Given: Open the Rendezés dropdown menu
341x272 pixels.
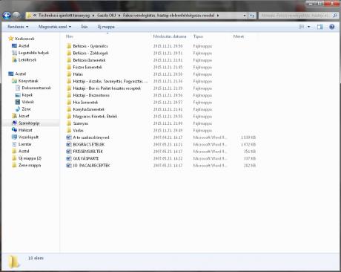Looking at the screenshot, I should (18, 27).
